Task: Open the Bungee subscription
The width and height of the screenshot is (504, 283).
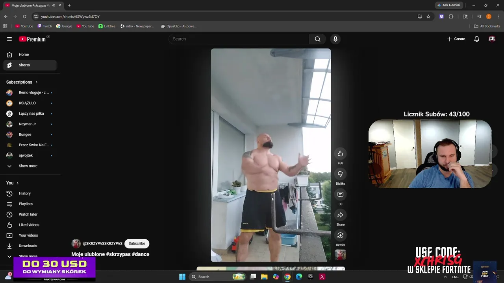Action: point(30,134)
